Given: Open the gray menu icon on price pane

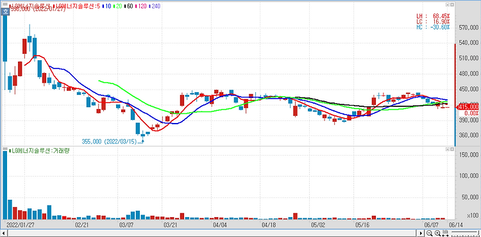Looking at the screenshot, I should [x=5, y=4].
